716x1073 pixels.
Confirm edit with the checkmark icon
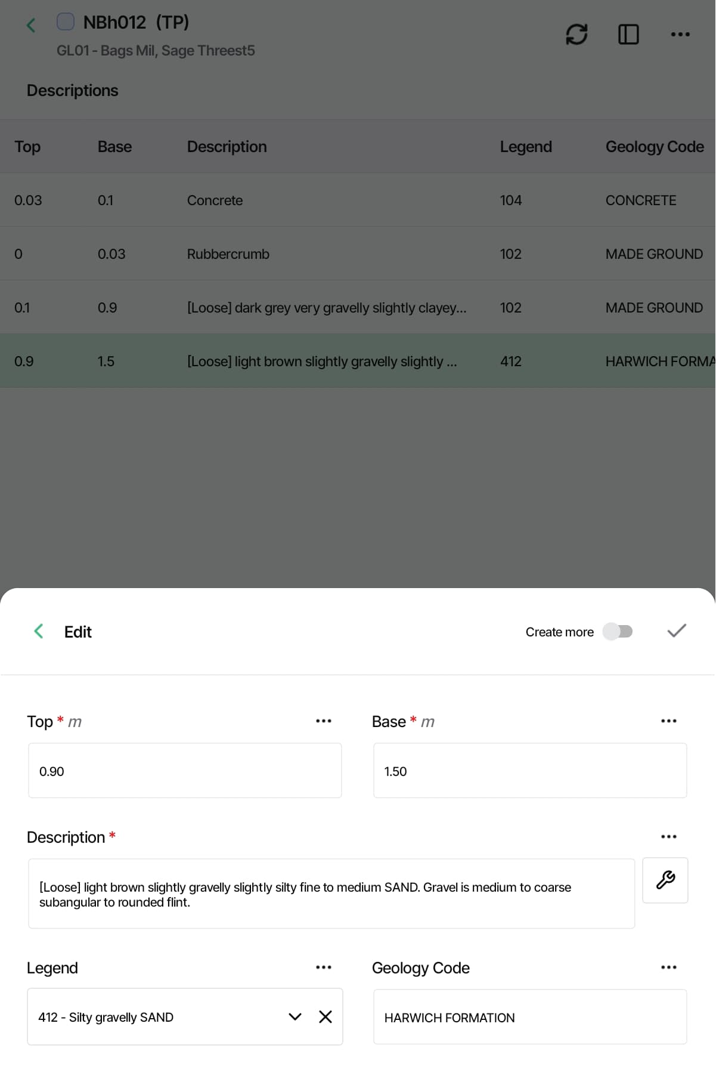[677, 631]
